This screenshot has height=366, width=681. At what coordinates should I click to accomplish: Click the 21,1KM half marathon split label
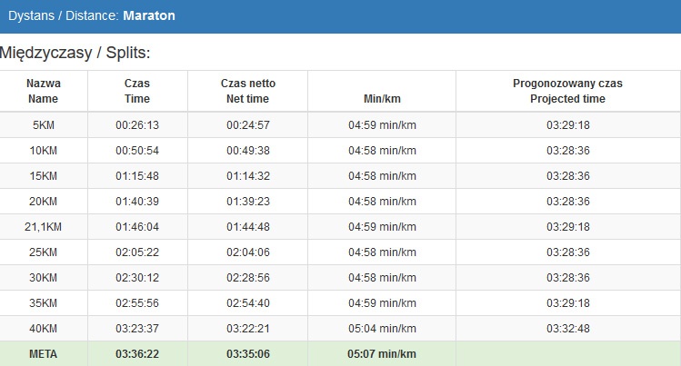(44, 227)
